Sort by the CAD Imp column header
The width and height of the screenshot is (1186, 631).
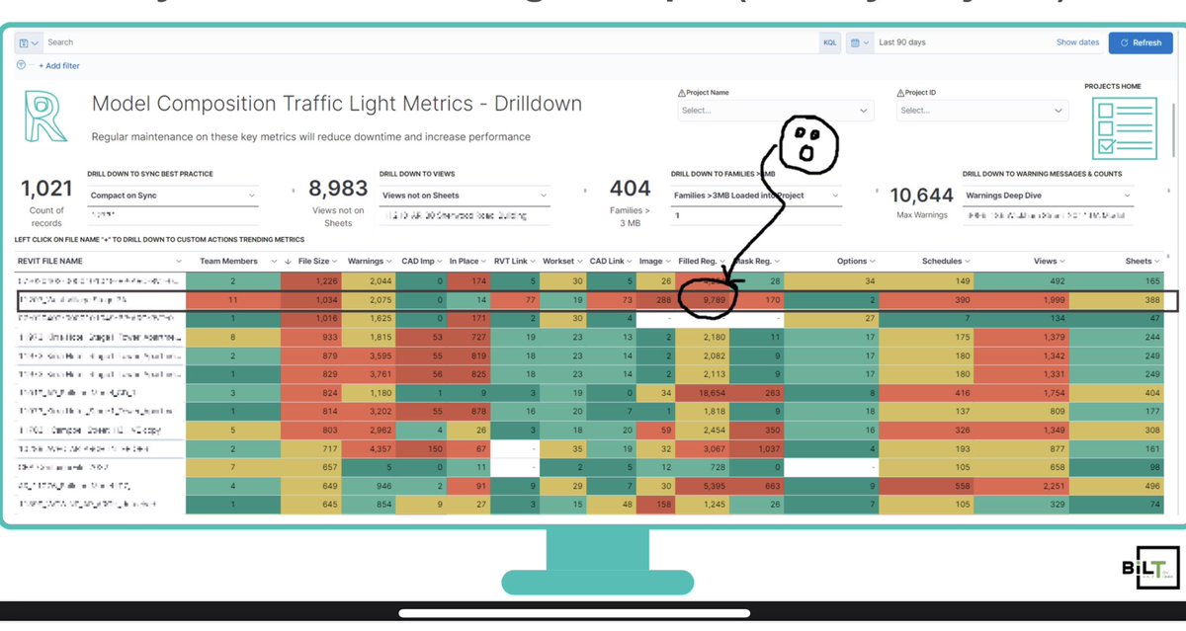click(420, 262)
